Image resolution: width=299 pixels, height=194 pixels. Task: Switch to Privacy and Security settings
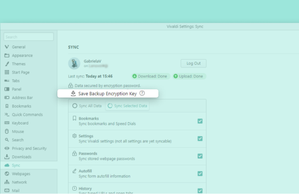click(29, 148)
